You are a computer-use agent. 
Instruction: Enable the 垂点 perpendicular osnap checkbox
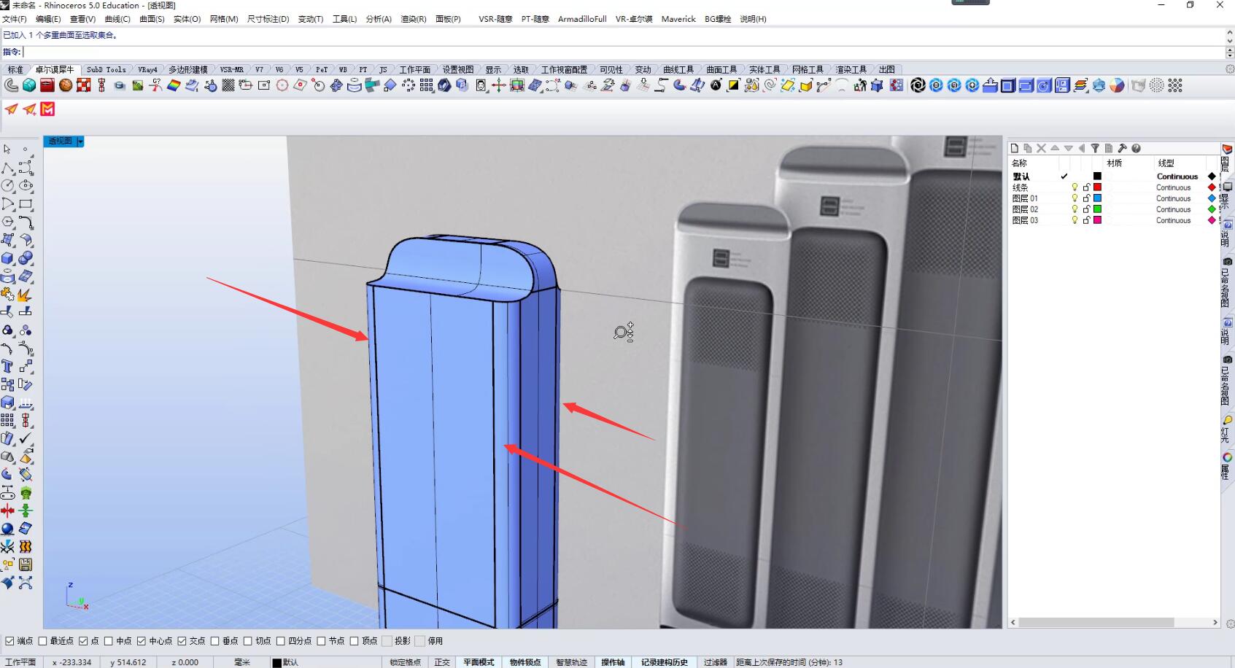(215, 641)
